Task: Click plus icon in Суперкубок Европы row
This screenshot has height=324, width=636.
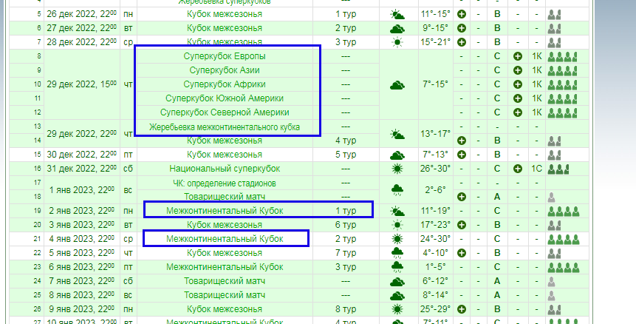Action: pyautogui.click(x=517, y=56)
